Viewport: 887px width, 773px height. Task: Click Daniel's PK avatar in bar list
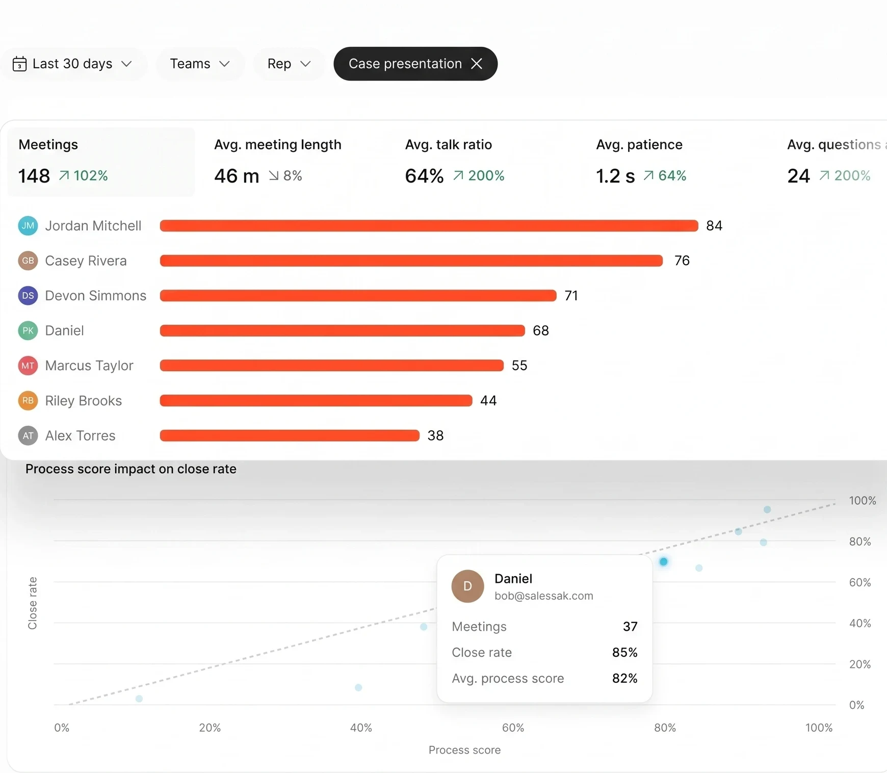pyautogui.click(x=28, y=330)
